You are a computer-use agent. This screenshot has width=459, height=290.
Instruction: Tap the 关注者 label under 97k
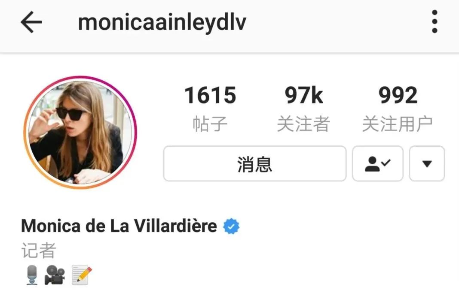pos(304,124)
